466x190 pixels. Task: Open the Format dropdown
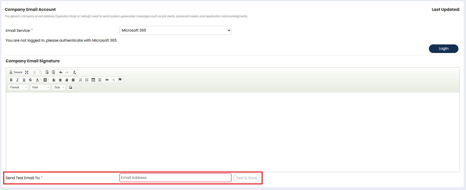pos(18,87)
